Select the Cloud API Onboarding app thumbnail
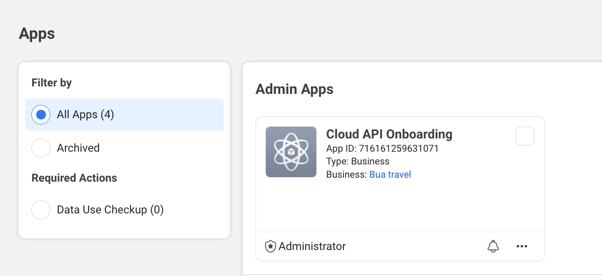This screenshot has height=276, width=602. pyautogui.click(x=291, y=152)
